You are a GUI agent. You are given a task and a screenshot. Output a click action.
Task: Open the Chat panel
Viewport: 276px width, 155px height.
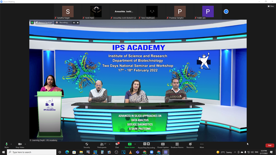117,145
